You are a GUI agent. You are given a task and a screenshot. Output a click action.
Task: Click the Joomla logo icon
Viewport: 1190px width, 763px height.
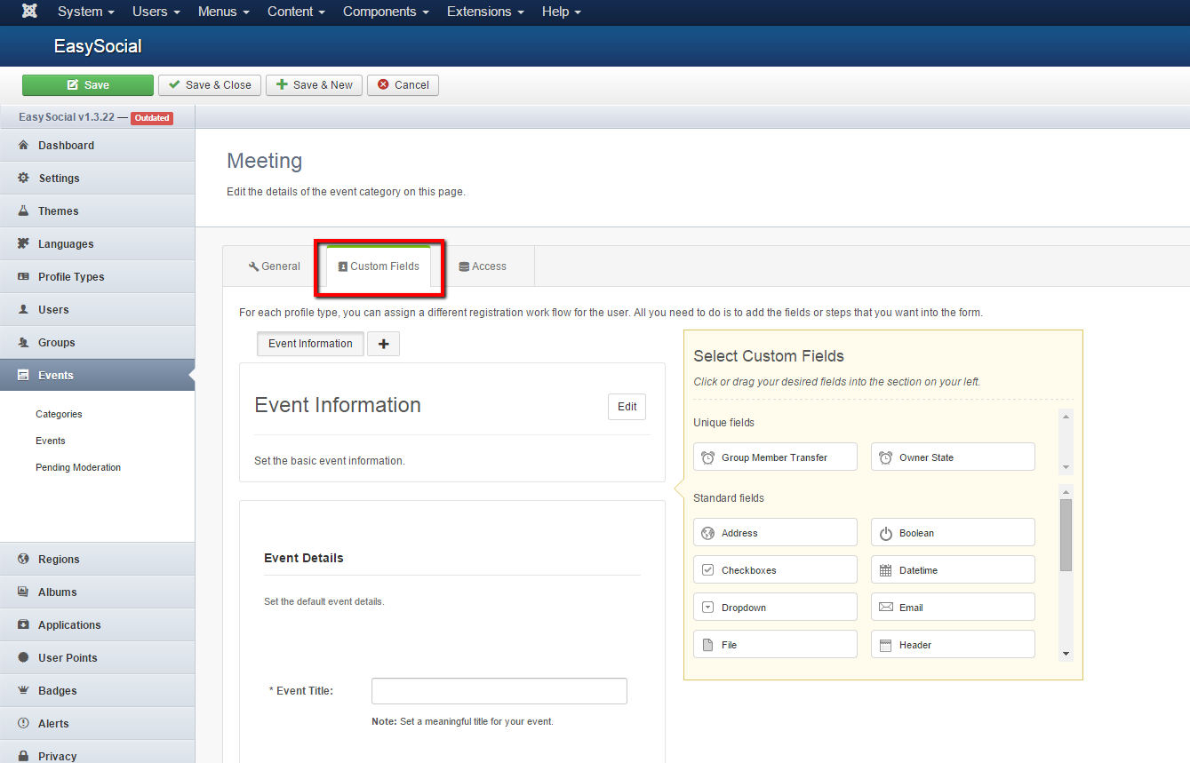[x=28, y=12]
